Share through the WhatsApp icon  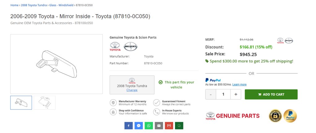(x=149, y=126)
